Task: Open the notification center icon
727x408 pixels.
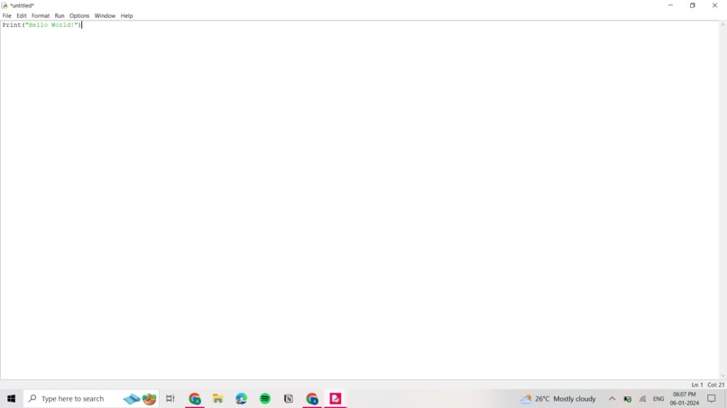Action: coord(712,399)
